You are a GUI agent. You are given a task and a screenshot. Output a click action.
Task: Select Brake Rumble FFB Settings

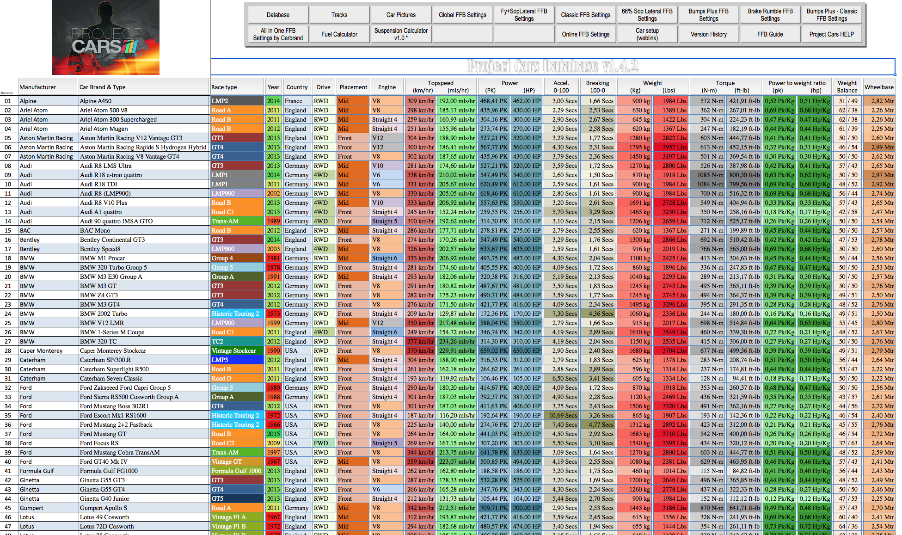pyautogui.click(x=771, y=13)
